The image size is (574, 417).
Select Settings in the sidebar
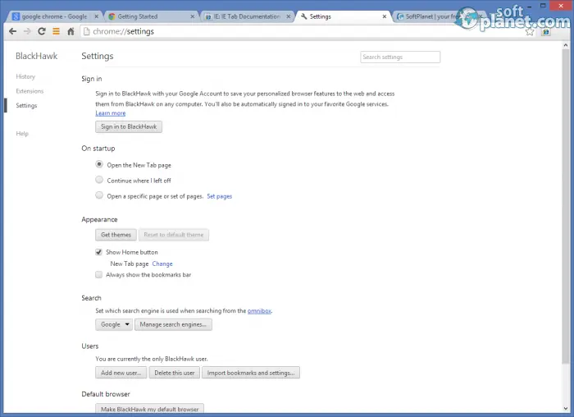click(x=26, y=106)
